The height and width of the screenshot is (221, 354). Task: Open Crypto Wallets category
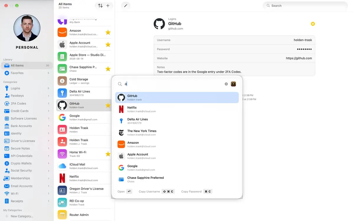pyautogui.click(x=27, y=163)
